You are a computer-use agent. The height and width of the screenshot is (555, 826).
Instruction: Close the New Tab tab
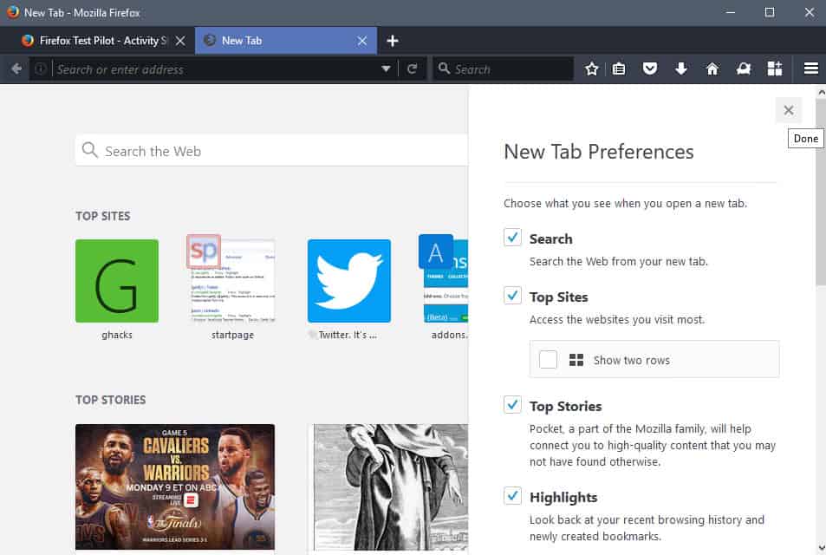[x=362, y=41]
